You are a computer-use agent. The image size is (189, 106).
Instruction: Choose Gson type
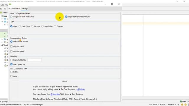click(11, 26)
